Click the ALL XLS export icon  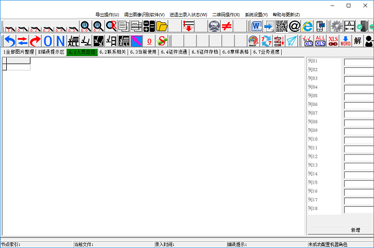(320, 41)
